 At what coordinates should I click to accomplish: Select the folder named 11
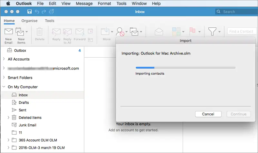43,132
